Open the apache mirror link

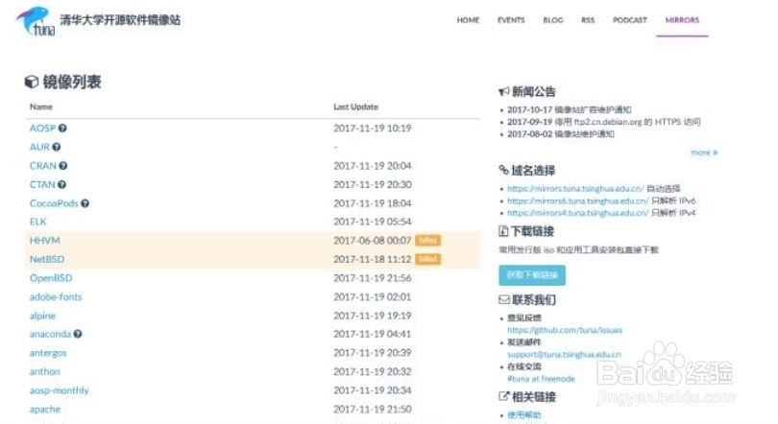(45, 410)
